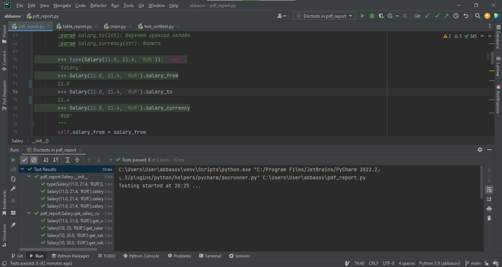
Task: Change the Python 3.9 interpreter in status bar
Action: coord(440,263)
